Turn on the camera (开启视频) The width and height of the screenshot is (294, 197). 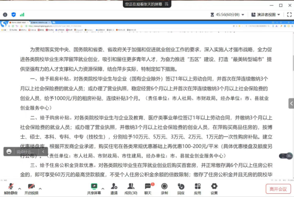(31, 189)
